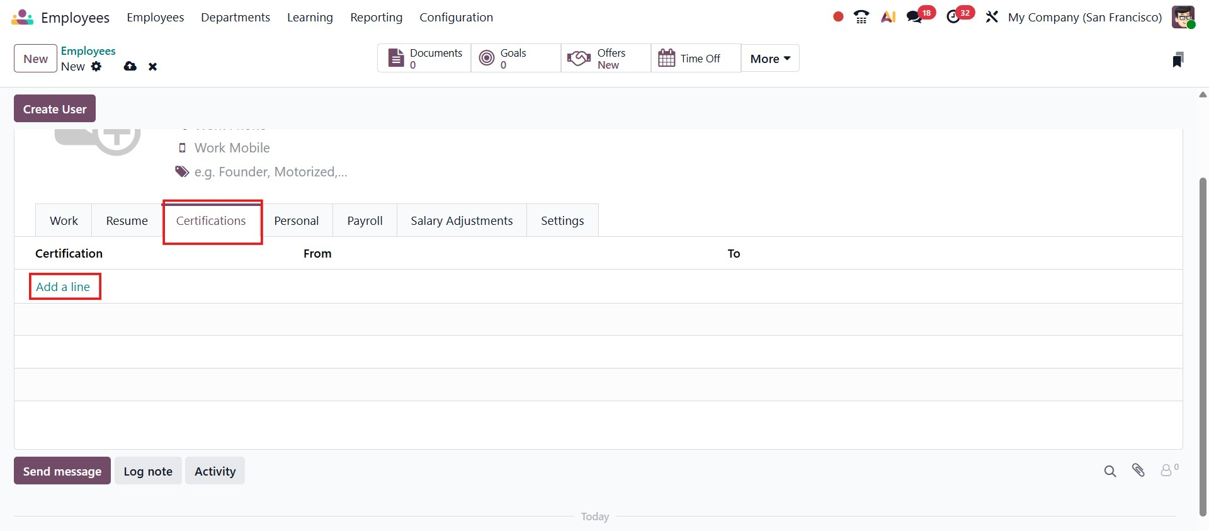The width and height of the screenshot is (1209, 531).
Task: Click the bookmark icon at top right
Action: pyautogui.click(x=1178, y=59)
